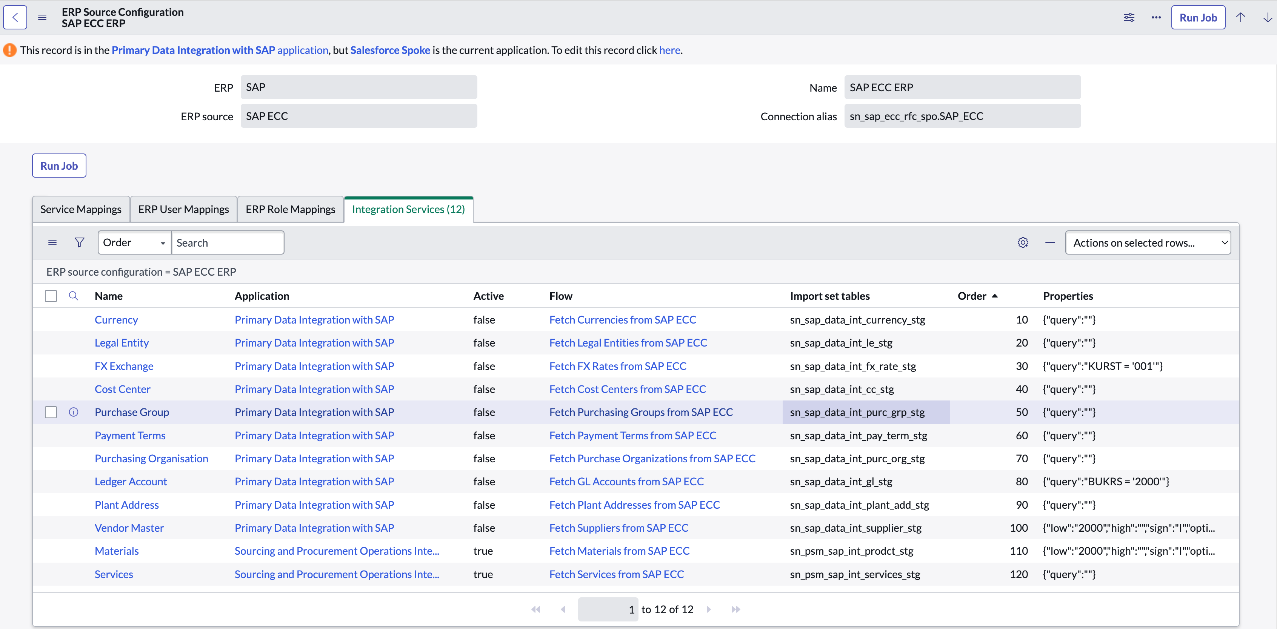Screen dimensions: 1277x629
Task: Click the Run Job button above tabs
Action: click(59, 166)
